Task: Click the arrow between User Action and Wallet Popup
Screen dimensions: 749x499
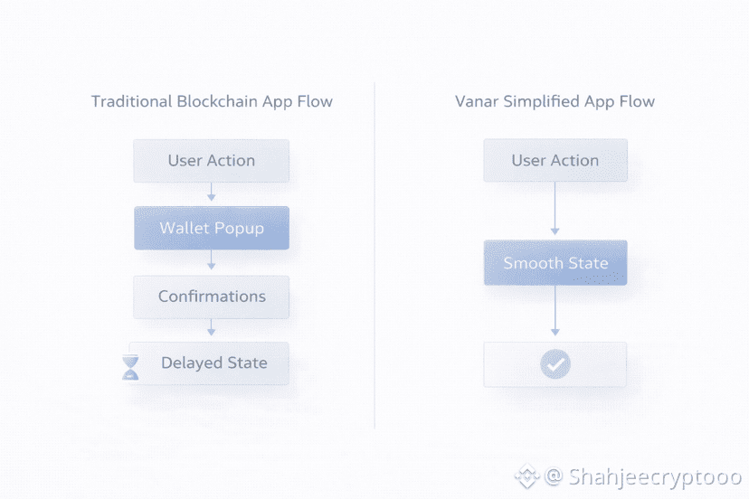Action: (x=211, y=192)
